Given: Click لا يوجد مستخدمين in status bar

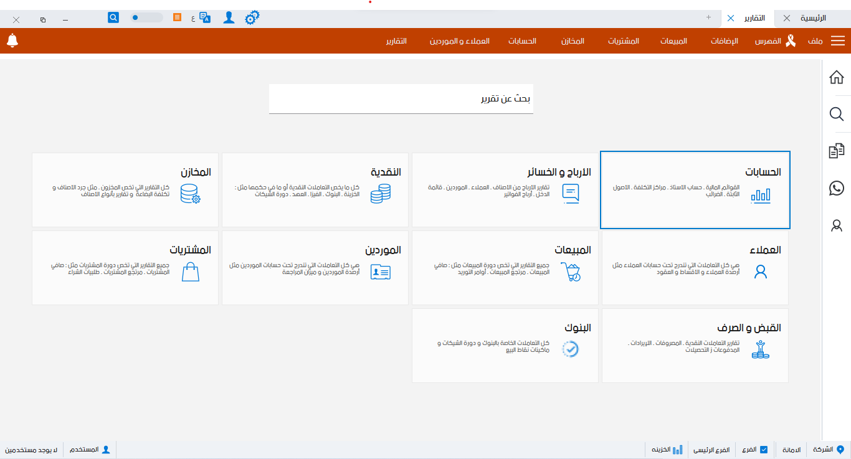Looking at the screenshot, I should [32, 450].
